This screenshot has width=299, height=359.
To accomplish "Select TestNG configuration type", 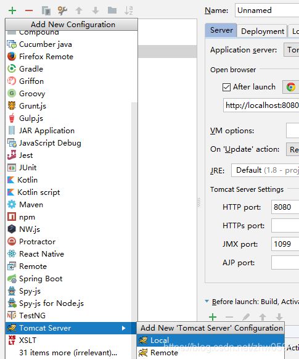I will click(68, 316).
